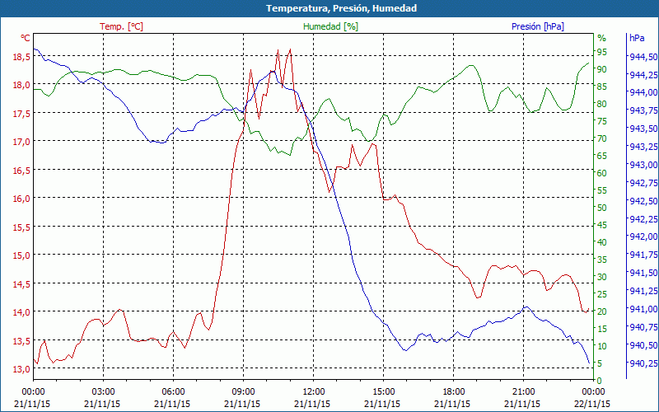This screenshot has height=412, width=659.
Task: Click the green humidity axis value '90'
Action: click(x=602, y=69)
